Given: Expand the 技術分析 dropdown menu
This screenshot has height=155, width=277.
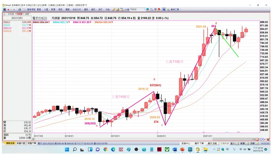Looking at the screenshot, I should click(x=82, y=9).
